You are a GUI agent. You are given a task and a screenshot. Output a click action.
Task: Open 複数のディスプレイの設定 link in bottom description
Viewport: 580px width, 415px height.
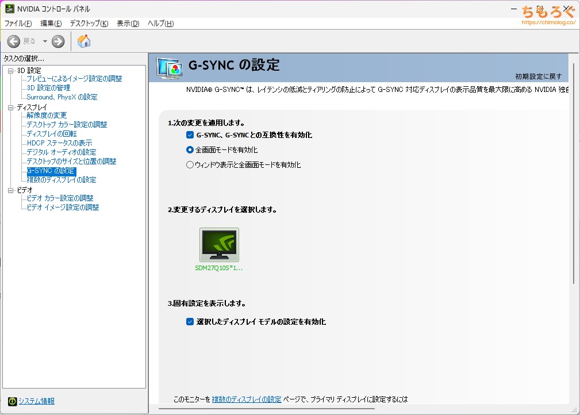point(247,399)
